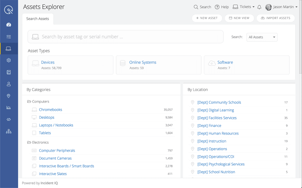
Task: Click the New Asset button
Action: 207,18
